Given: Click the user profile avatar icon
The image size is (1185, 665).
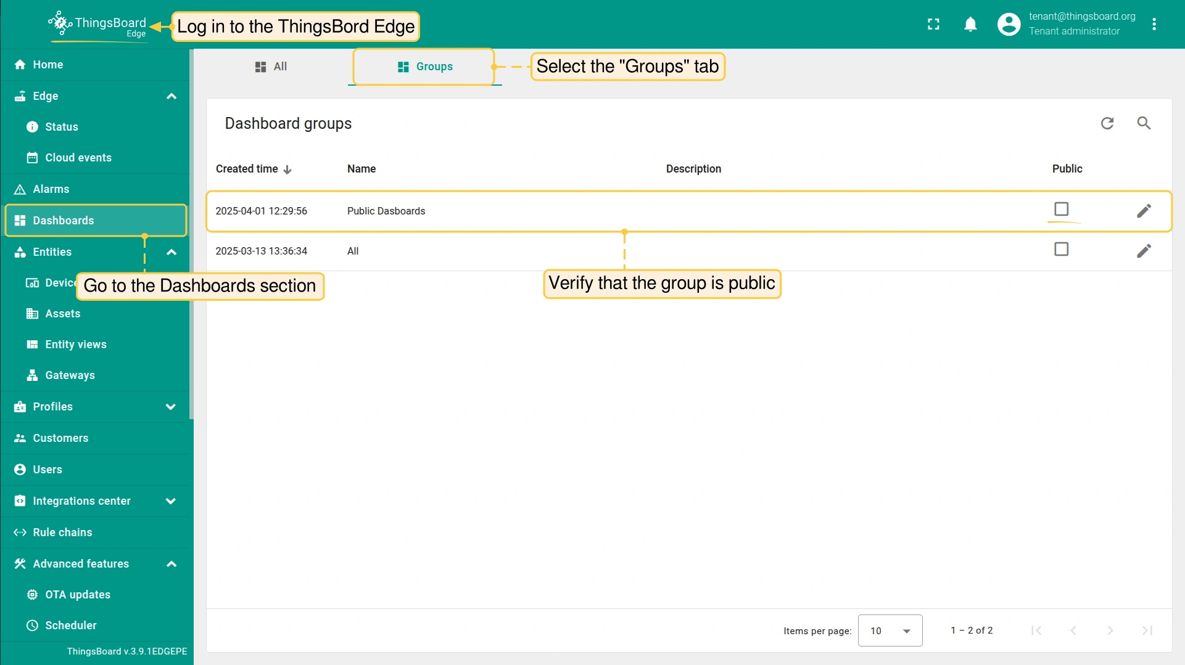Looking at the screenshot, I should coord(1009,24).
